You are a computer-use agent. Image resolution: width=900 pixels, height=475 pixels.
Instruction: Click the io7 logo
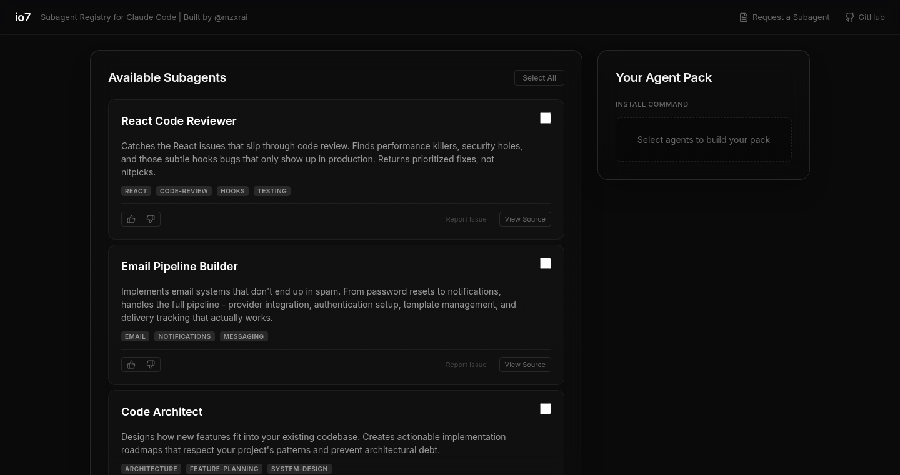pyautogui.click(x=22, y=17)
